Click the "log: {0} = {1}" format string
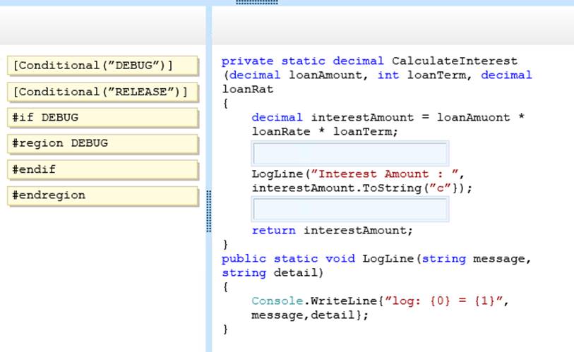574x352 pixels. coord(443,301)
